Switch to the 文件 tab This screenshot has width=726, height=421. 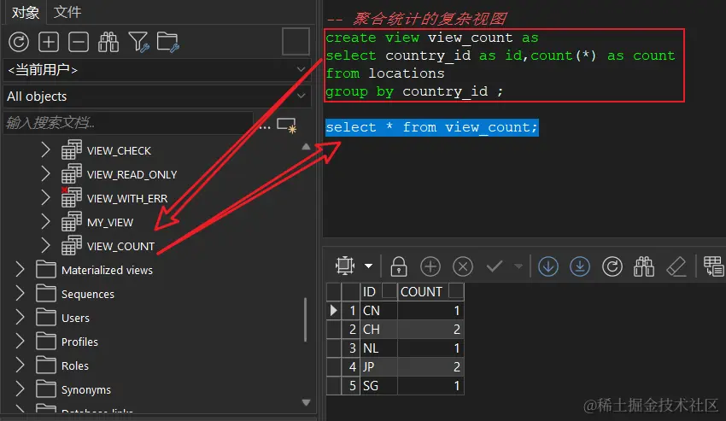click(67, 12)
